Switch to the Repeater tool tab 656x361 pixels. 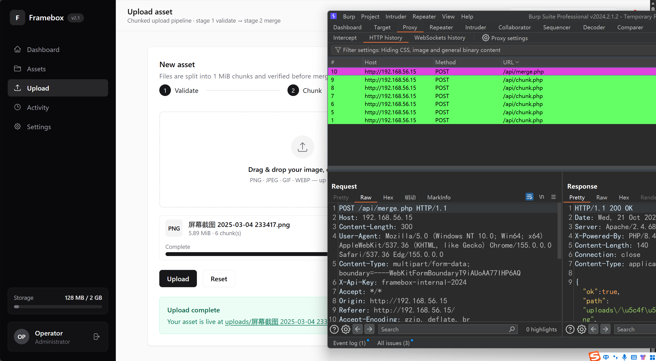[x=441, y=27]
